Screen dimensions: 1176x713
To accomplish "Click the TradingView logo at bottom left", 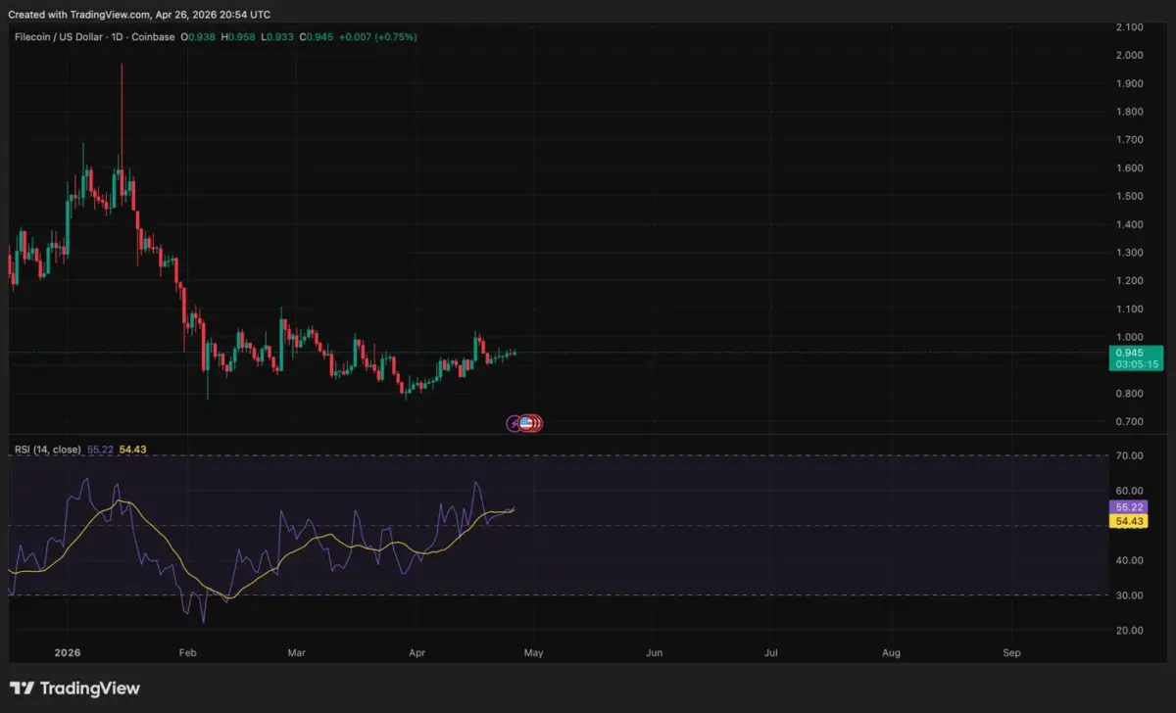I will 74,689.
